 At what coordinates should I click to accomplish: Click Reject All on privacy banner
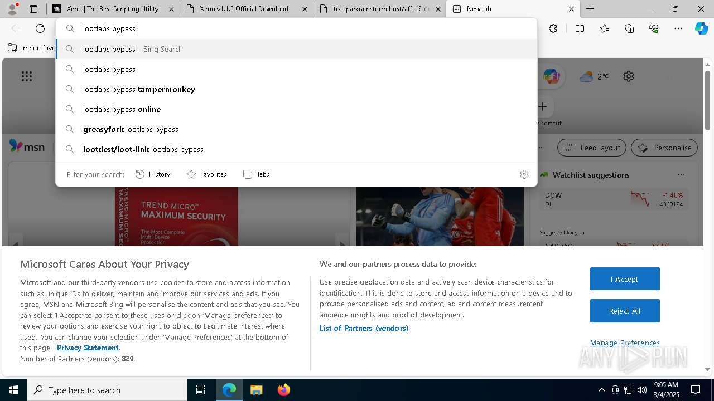(x=625, y=311)
